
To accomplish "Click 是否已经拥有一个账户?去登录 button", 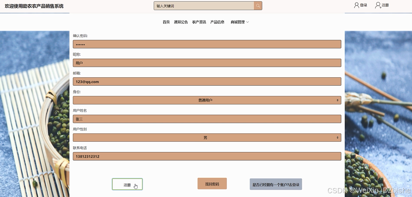I will pos(276,184).
